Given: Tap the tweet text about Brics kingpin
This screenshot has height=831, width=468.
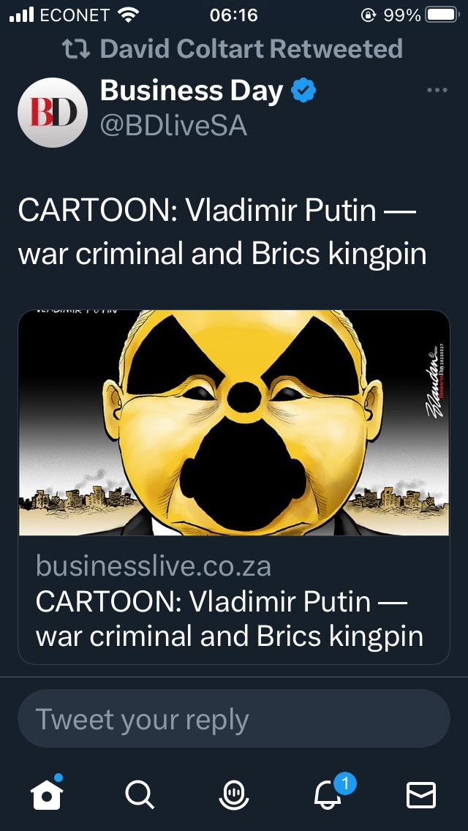Looking at the screenshot, I should point(222,232).
